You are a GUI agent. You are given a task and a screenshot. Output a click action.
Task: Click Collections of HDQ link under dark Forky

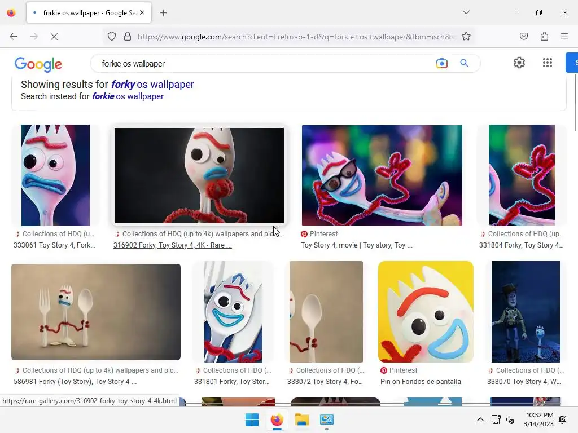pyautogui.click(x=203, y=234)
